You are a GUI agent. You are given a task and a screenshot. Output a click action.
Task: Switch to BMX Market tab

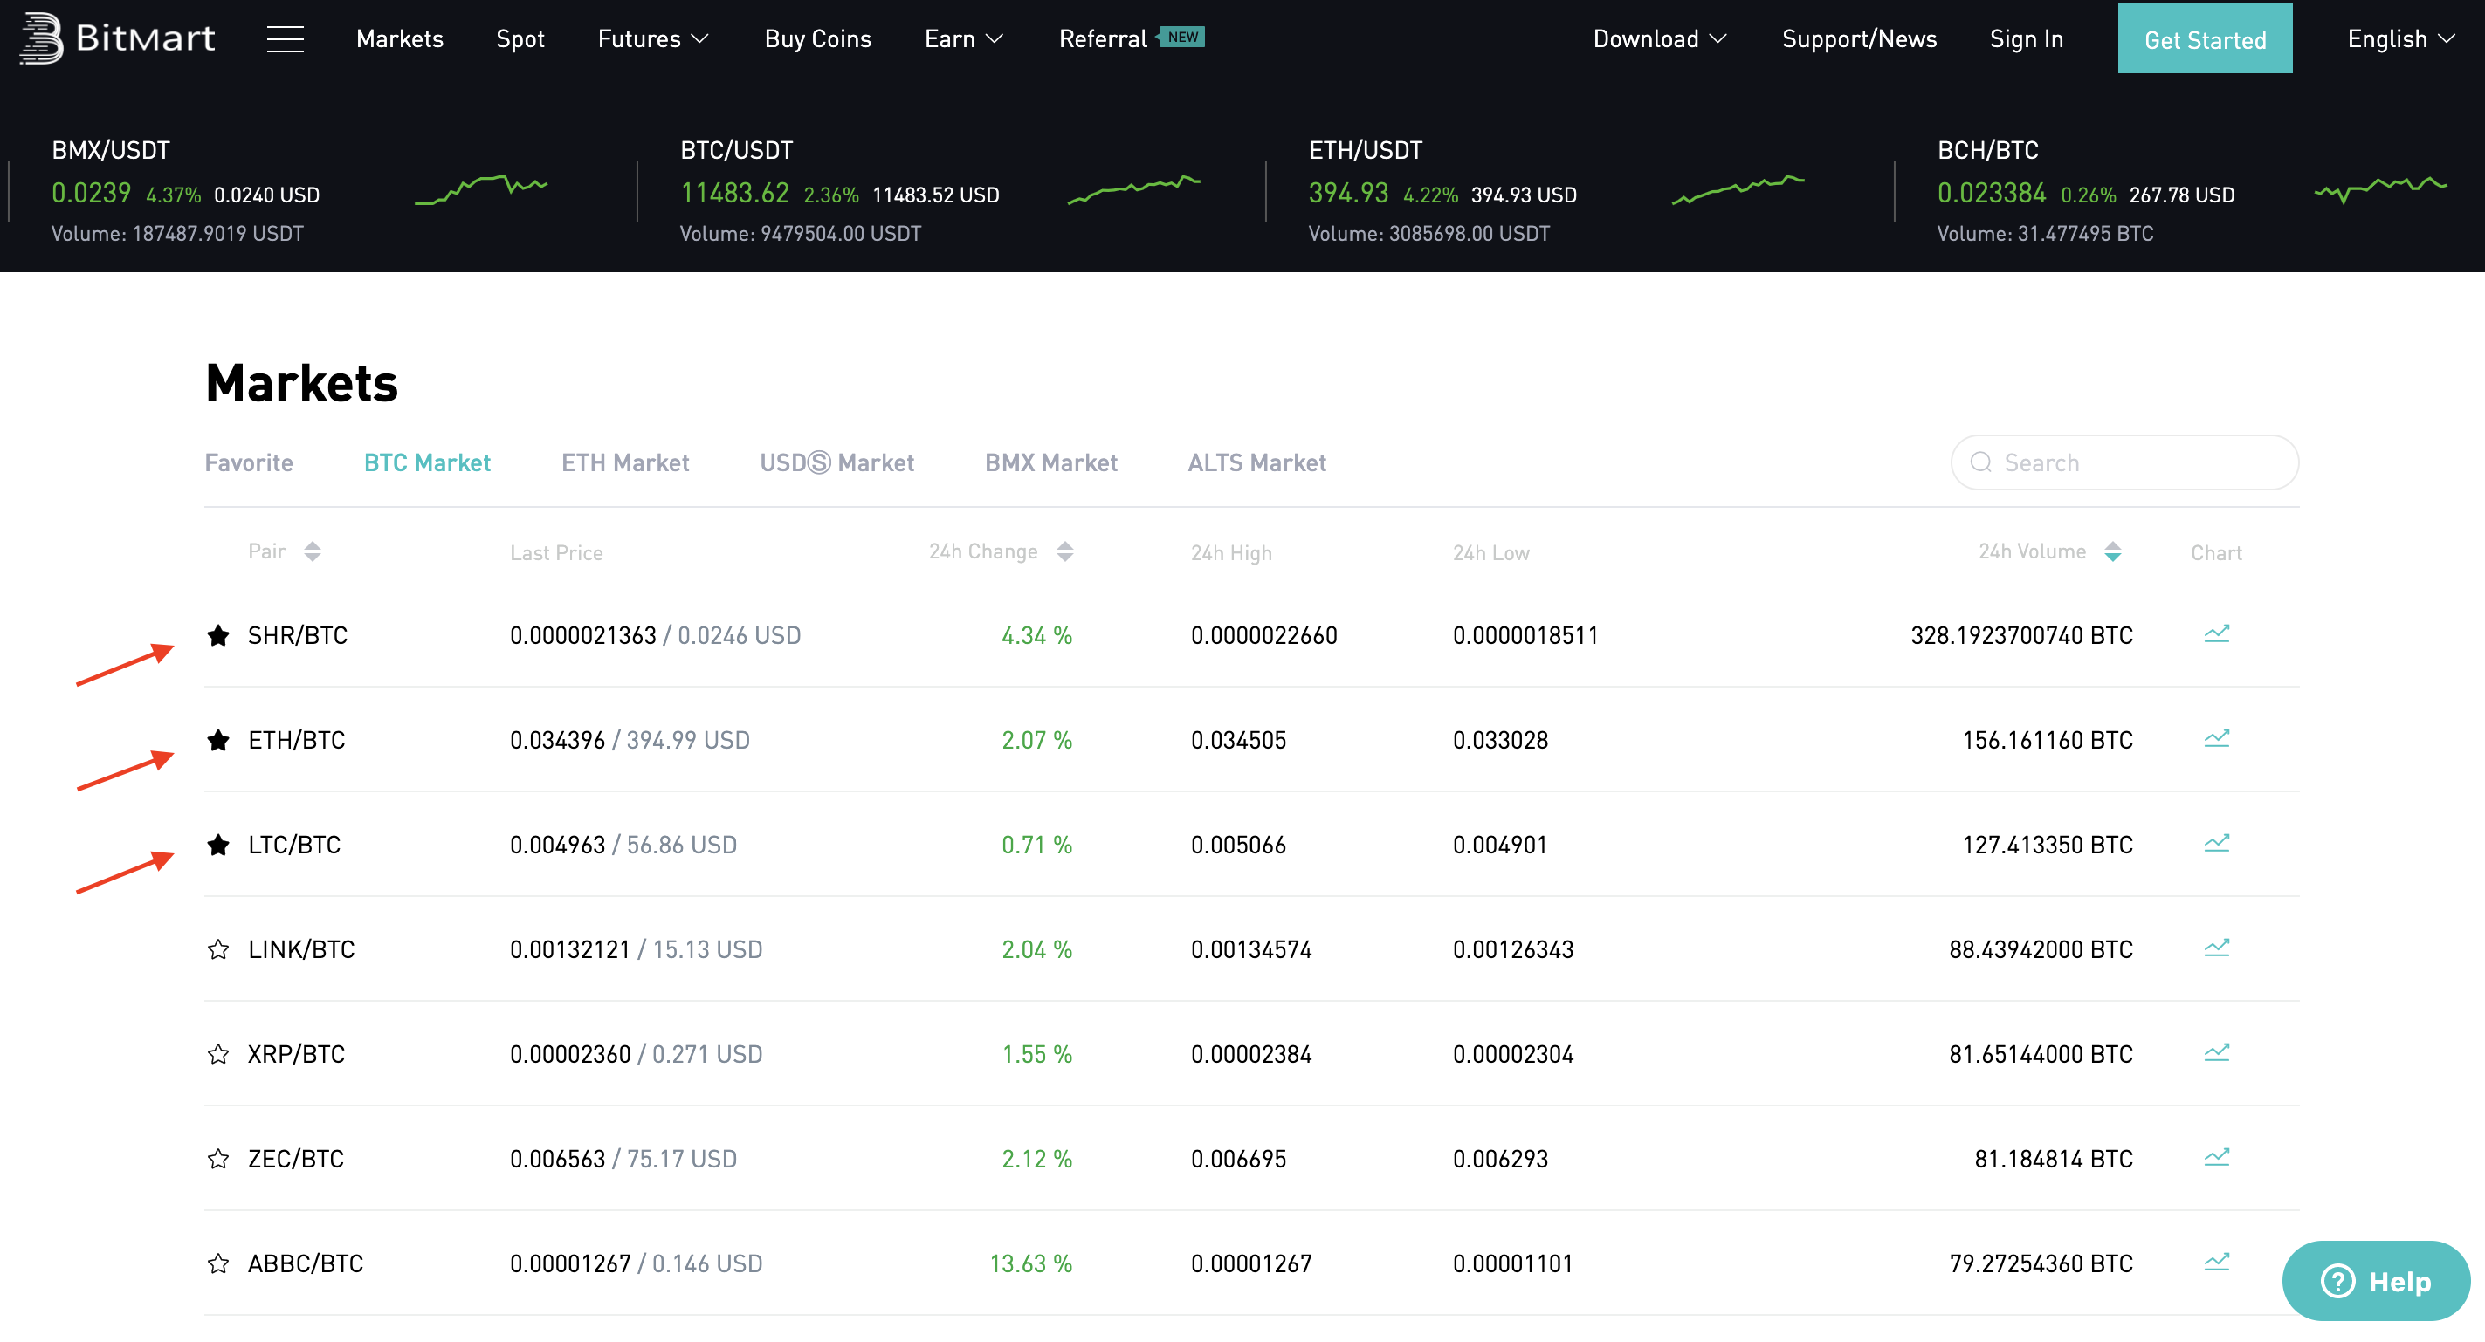pos(1050,462)
